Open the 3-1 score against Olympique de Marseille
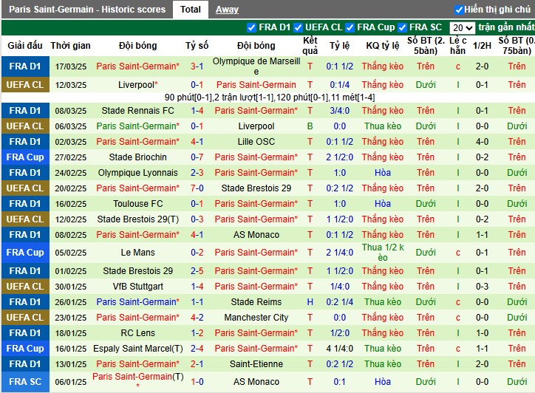Viewport: 535px width, 393px height. point(197,66)
